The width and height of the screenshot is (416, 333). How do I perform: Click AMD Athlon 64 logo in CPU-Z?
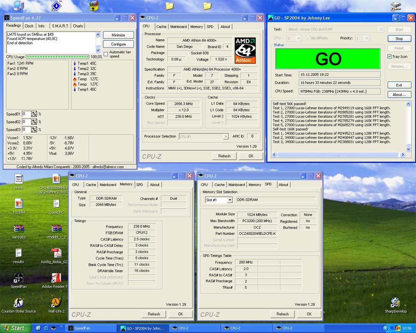[245, 50]
